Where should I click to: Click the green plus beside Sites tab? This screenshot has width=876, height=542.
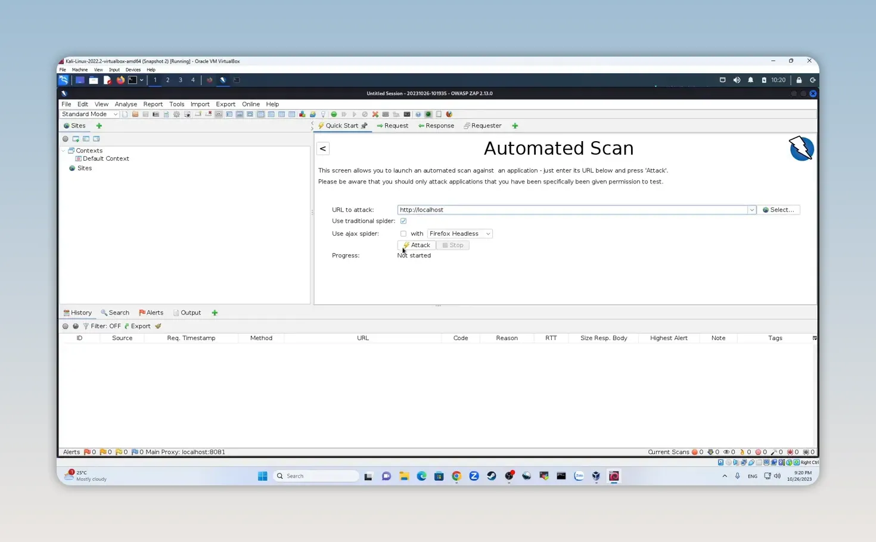tap(99, 126)
